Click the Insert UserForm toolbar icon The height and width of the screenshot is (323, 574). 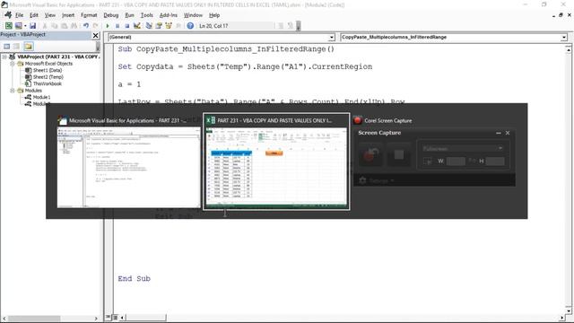[18, 26]
